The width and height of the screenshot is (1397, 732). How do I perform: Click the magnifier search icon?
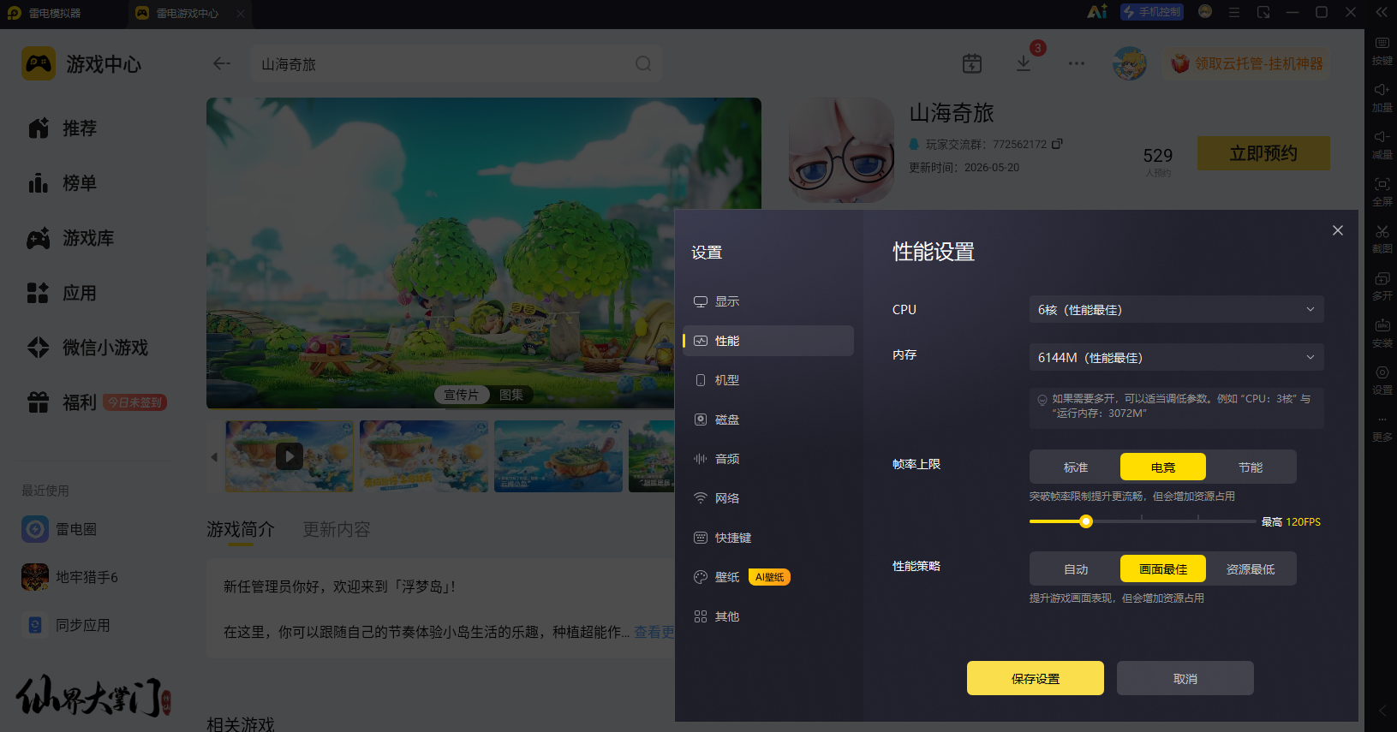pos(643,63)
